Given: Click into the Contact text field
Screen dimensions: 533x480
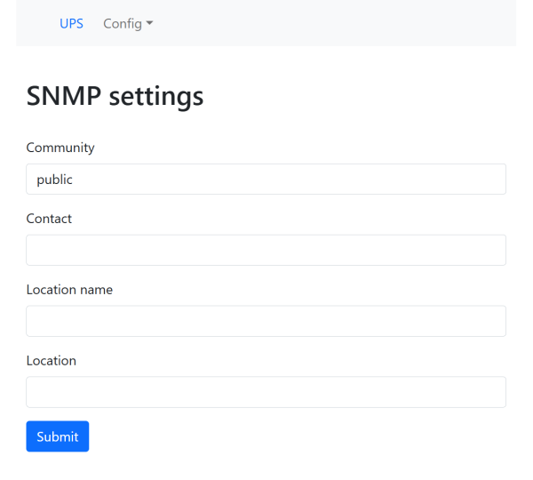Looking at the screenshot, I should pos(266,250).
